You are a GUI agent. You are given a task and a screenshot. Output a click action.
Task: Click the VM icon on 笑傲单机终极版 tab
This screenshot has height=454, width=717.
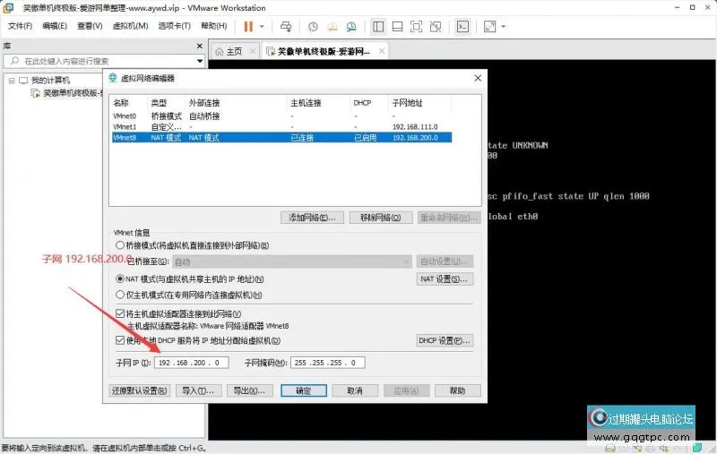271,52
